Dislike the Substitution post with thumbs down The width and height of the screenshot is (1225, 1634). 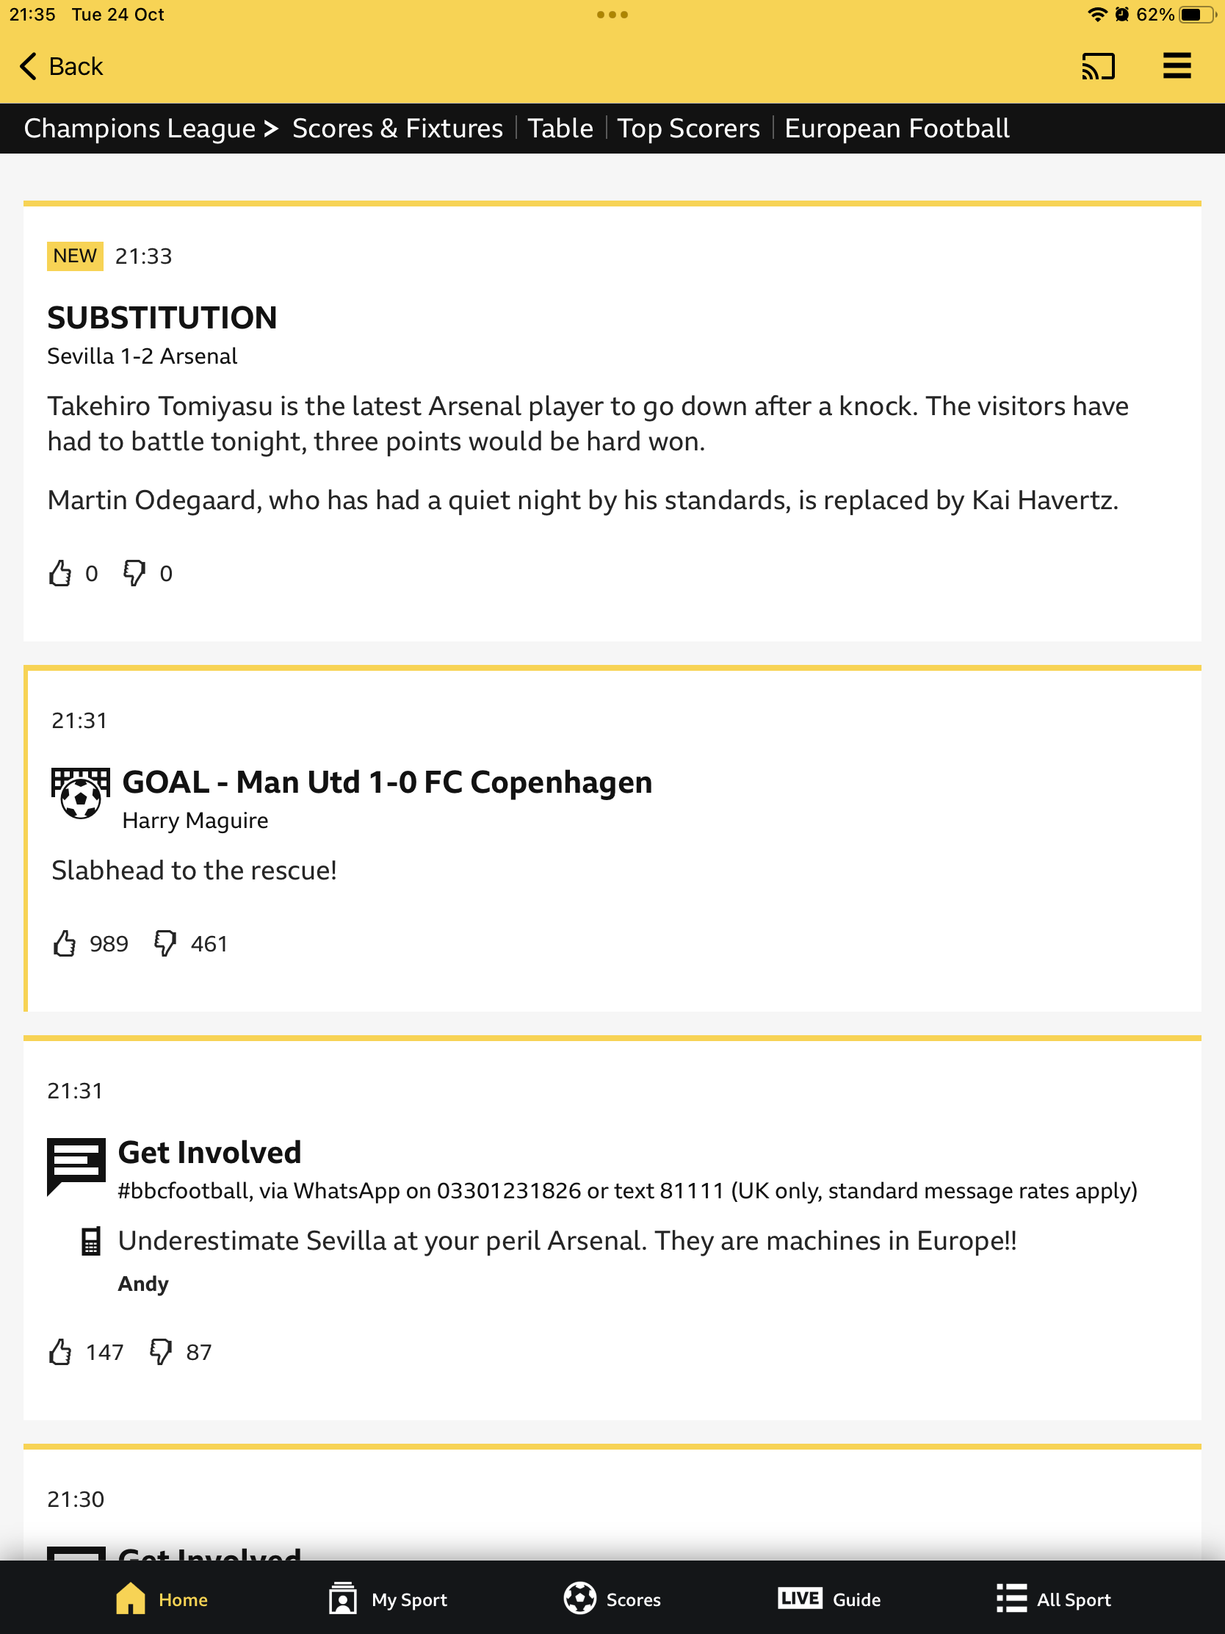pyautogui.click(x=134, y=573)
